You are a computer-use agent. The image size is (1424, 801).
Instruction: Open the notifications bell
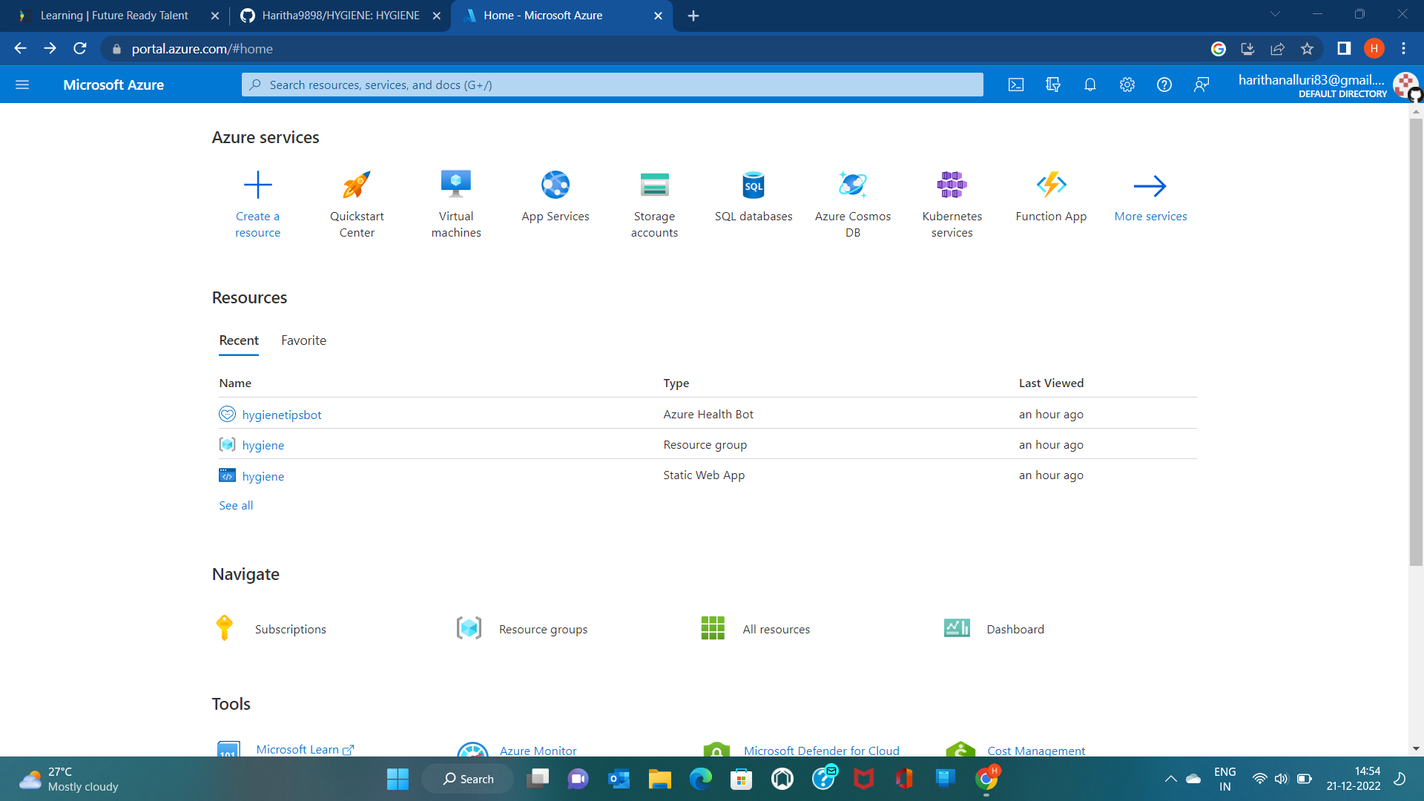pyautogui.click(x=1090, y=85)
